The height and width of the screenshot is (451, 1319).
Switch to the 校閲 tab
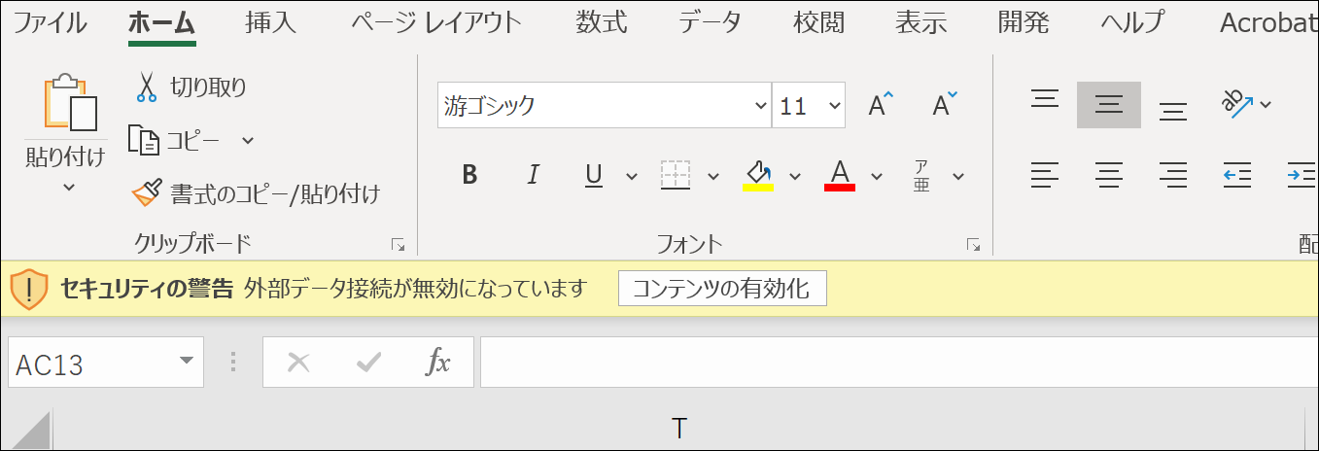pos(818,22)
